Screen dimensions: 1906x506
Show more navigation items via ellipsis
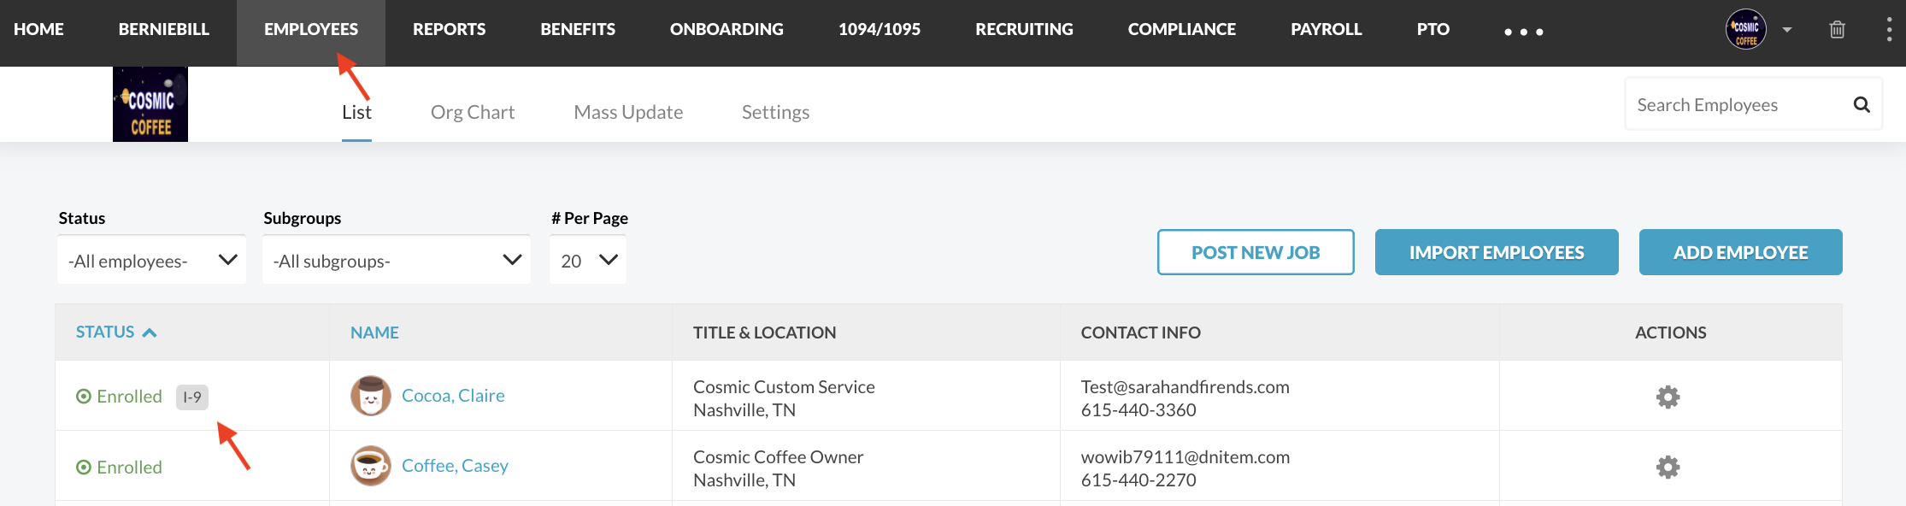click(1524, 32)
